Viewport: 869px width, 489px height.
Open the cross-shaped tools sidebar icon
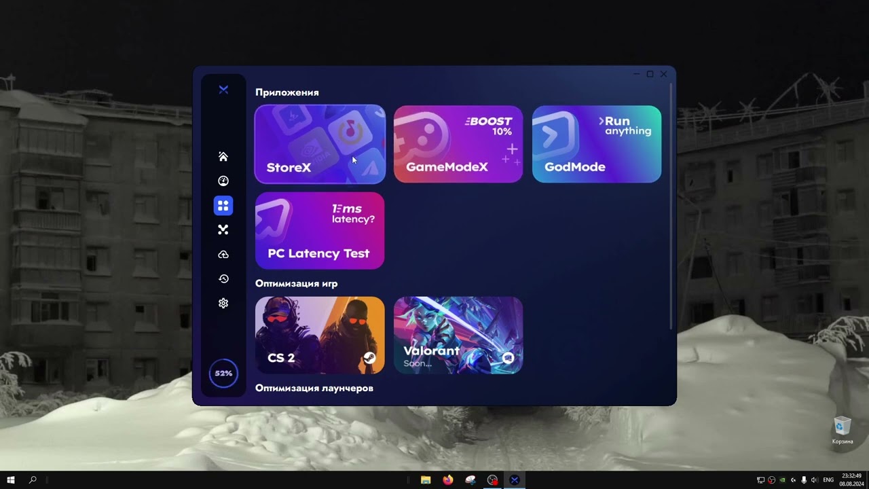(x=223, y=230)
